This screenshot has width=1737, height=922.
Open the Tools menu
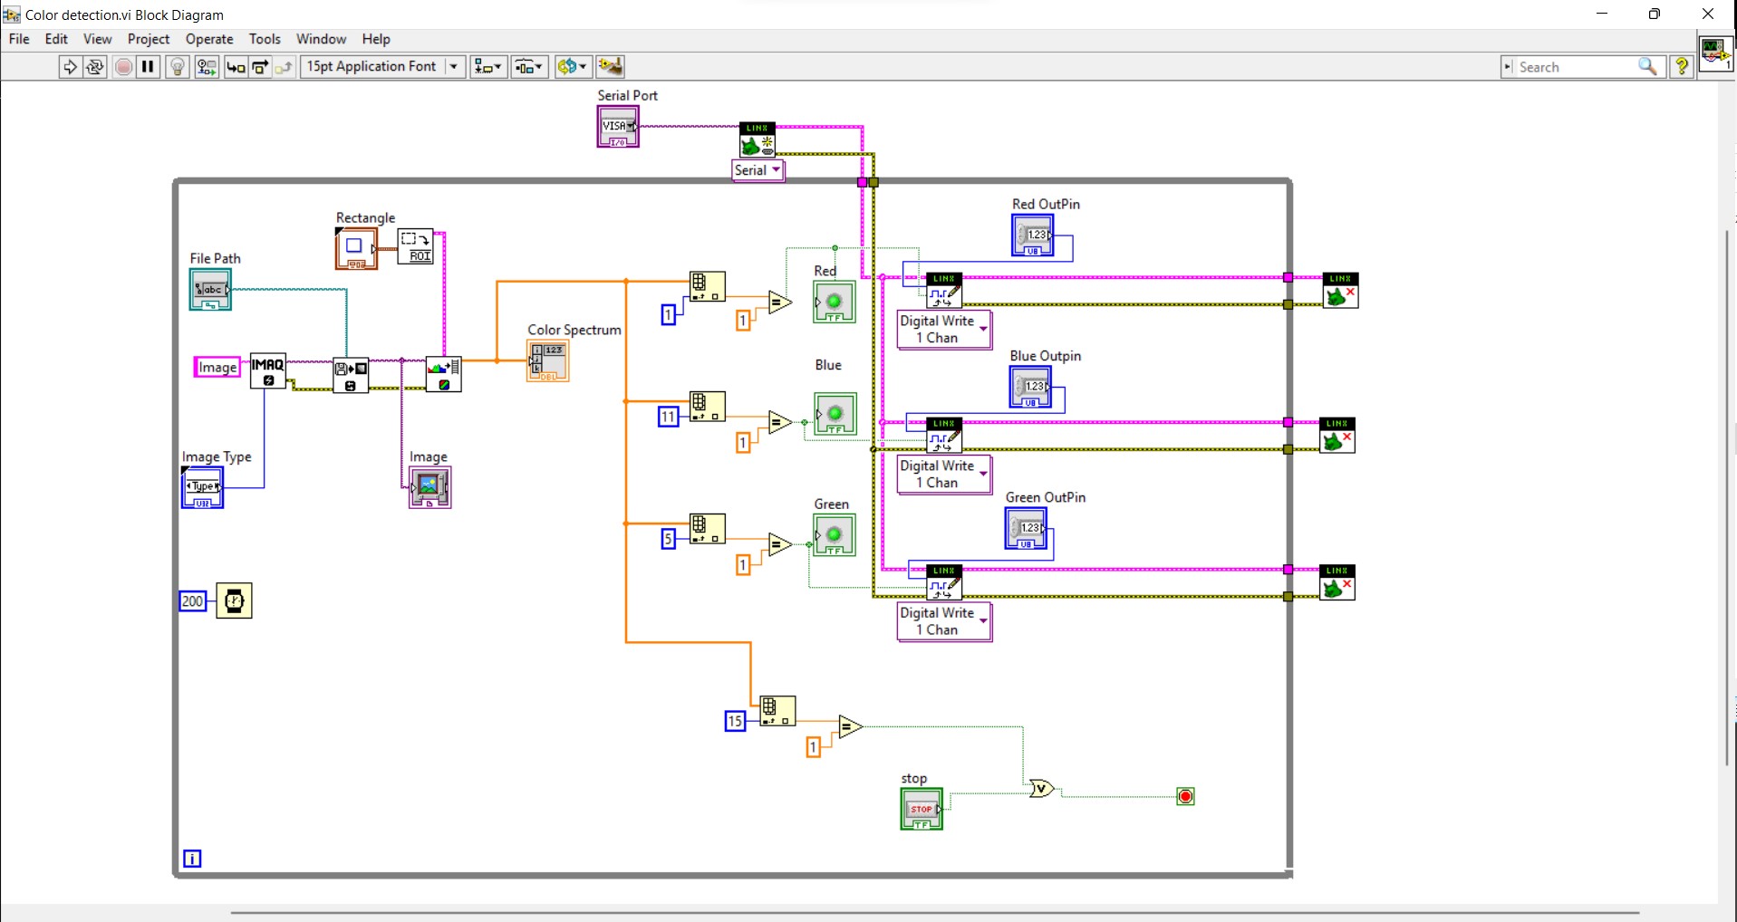coord(265,39)
